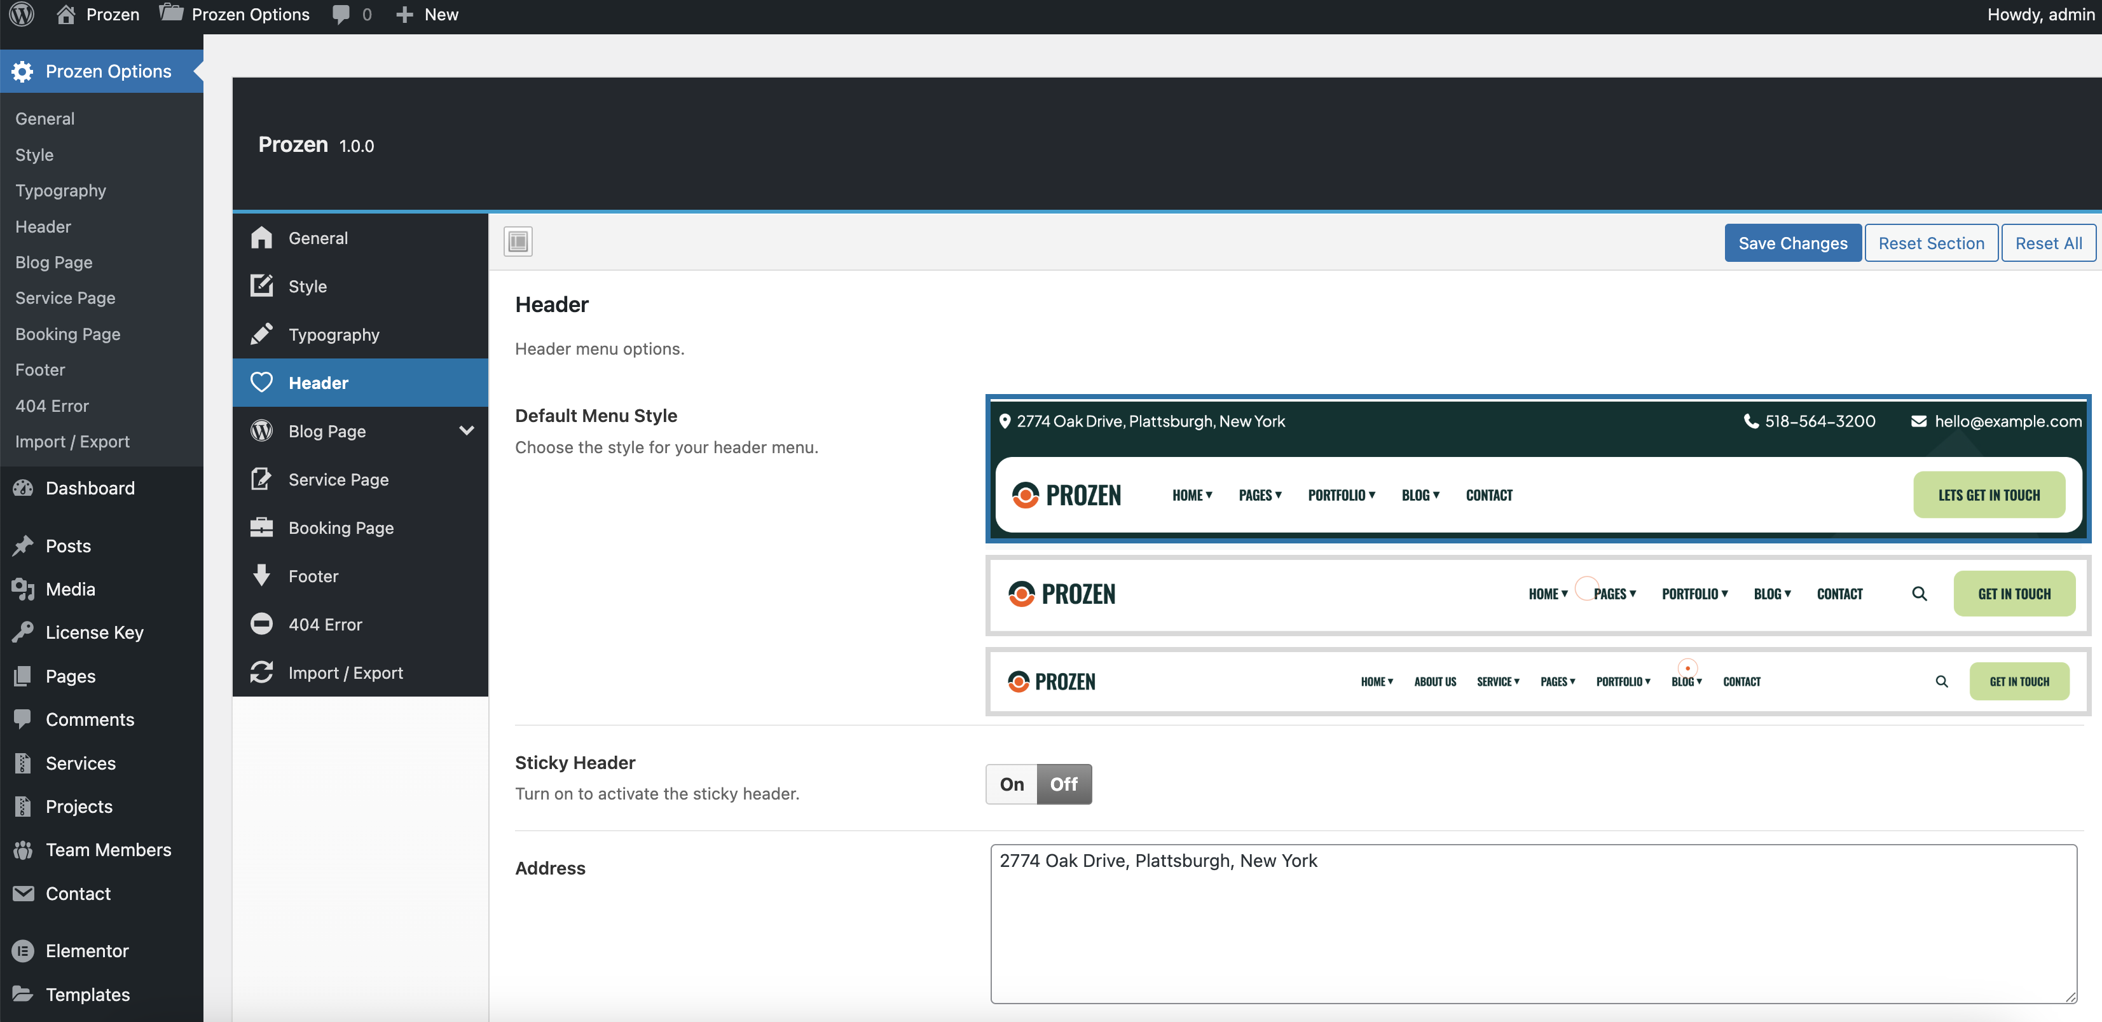Open the Howdy, admin account menu
Viewport: 2102px width, 1022px height.
[2039, 14]
